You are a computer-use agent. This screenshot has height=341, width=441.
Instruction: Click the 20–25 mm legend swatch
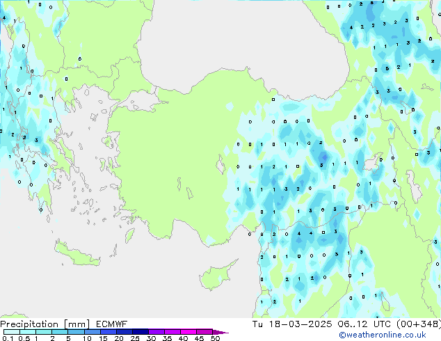point(124,332)
